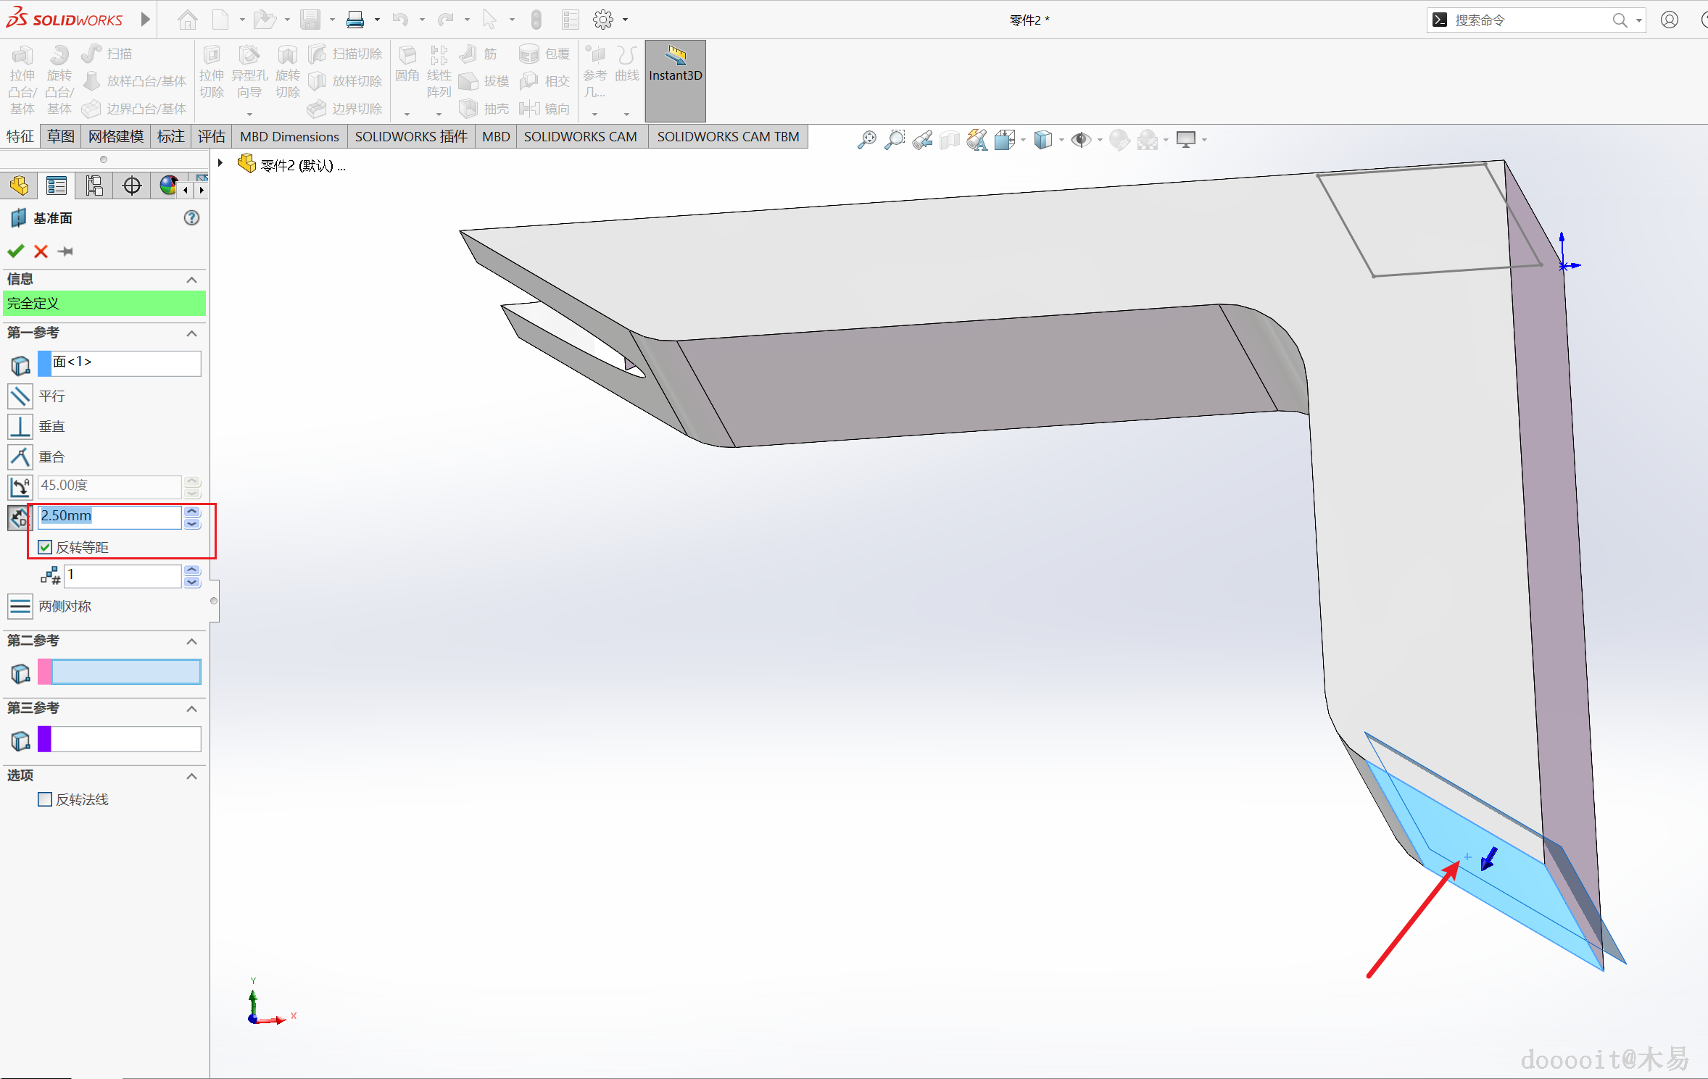
Task: Toggle the Instant3D button
Action: (675, 80)
